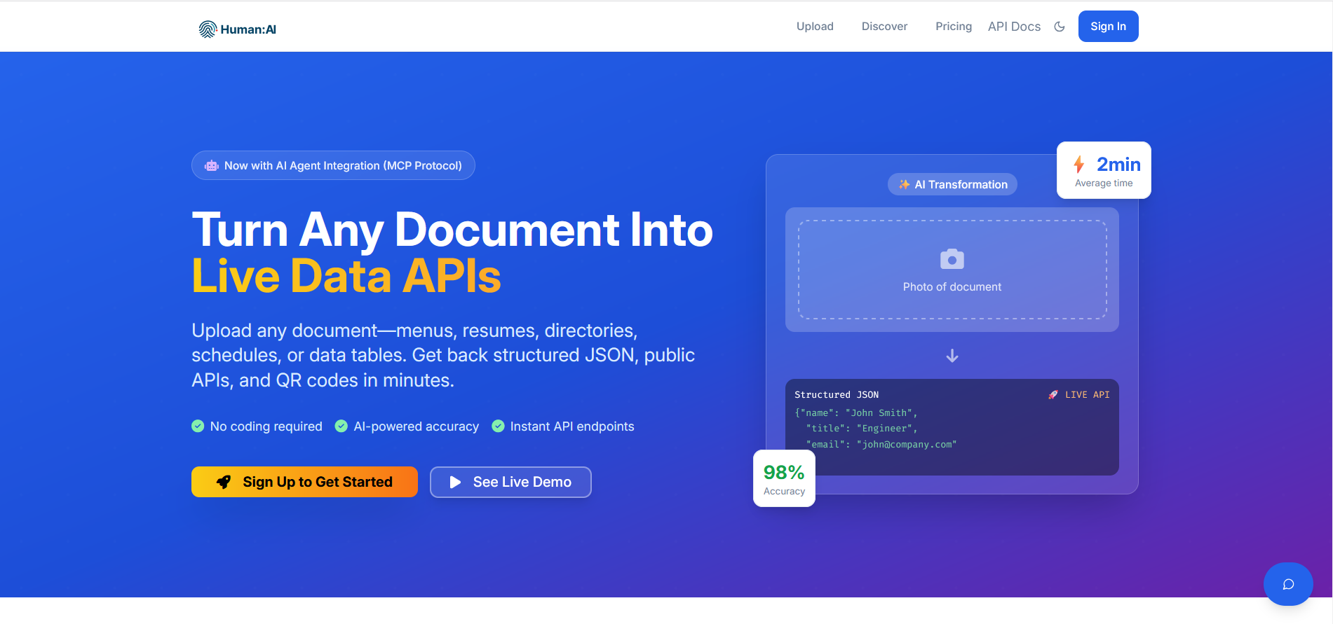Click the checkmark beside No coding required
The width and height of the screenshot is (1333, 624).
[198, 427]
